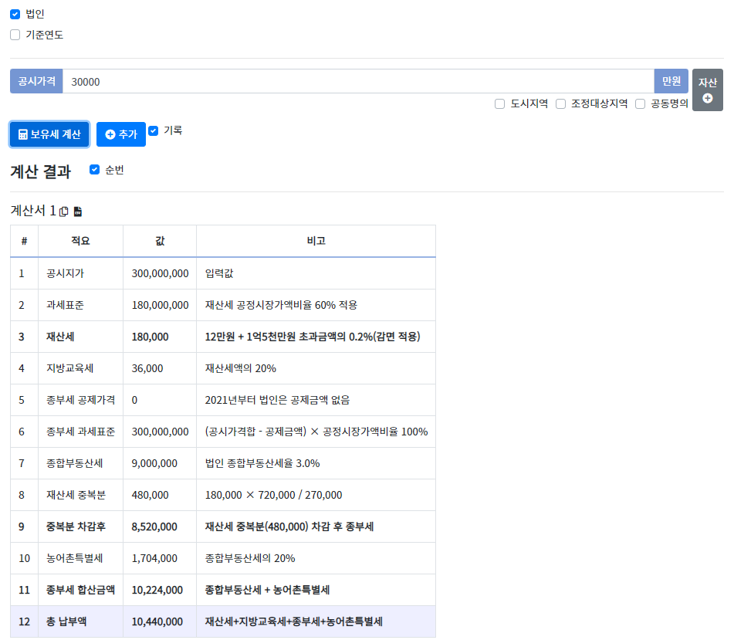Click the value 1,704,000
734x640 pixels.
point(154,558)
